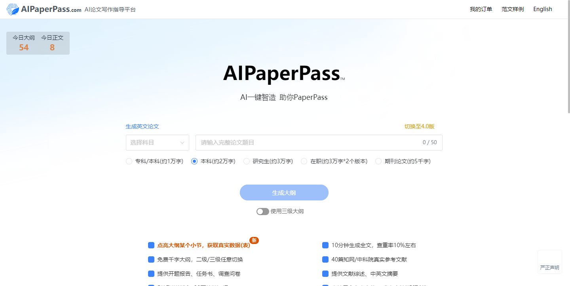Select the 期刊论文(约5千字) radio button
Viewport: 570px width, 286px height.
point(378,161)
